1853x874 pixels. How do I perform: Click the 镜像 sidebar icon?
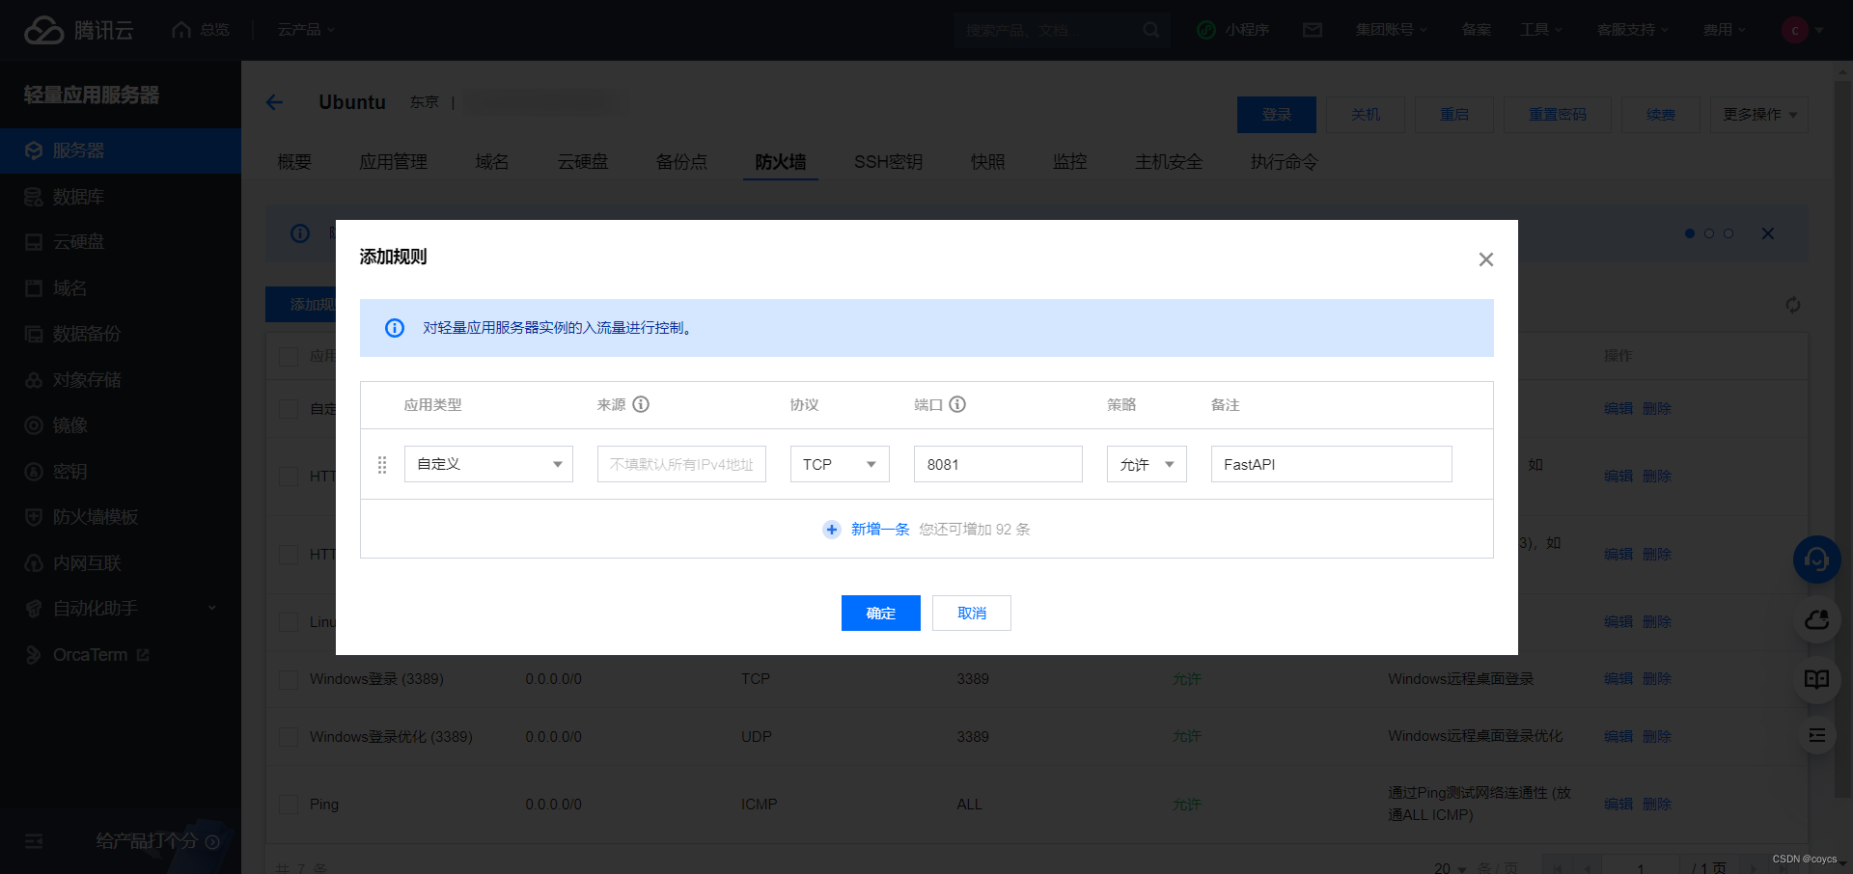point(34,425)
